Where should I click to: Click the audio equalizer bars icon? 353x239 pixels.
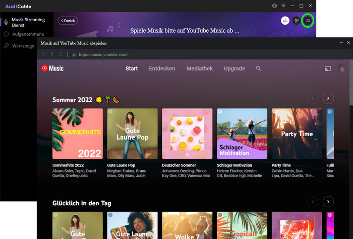(285, 21)
